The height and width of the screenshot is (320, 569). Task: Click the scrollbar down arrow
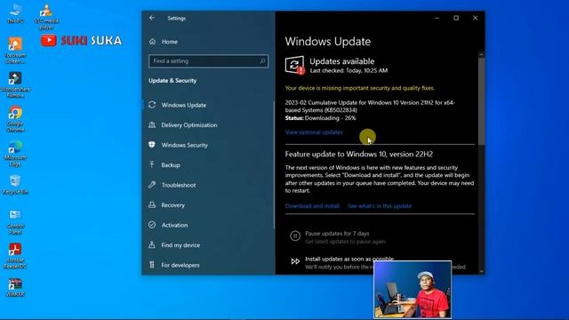pos(481,271)
